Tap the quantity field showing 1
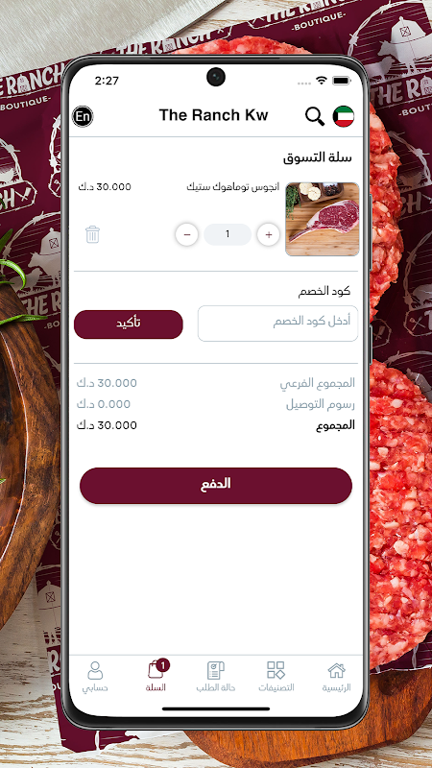 [x=228, y=234]
